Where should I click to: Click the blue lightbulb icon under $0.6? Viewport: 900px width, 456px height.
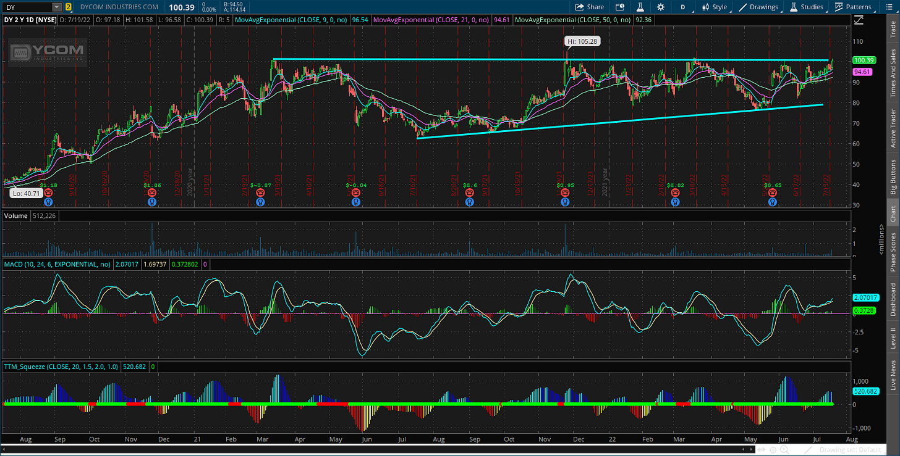[x=470, y=201]
